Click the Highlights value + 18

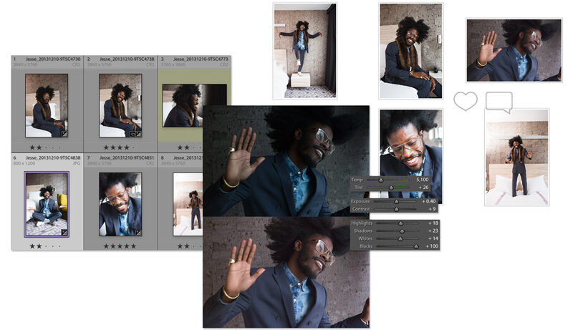433,223
